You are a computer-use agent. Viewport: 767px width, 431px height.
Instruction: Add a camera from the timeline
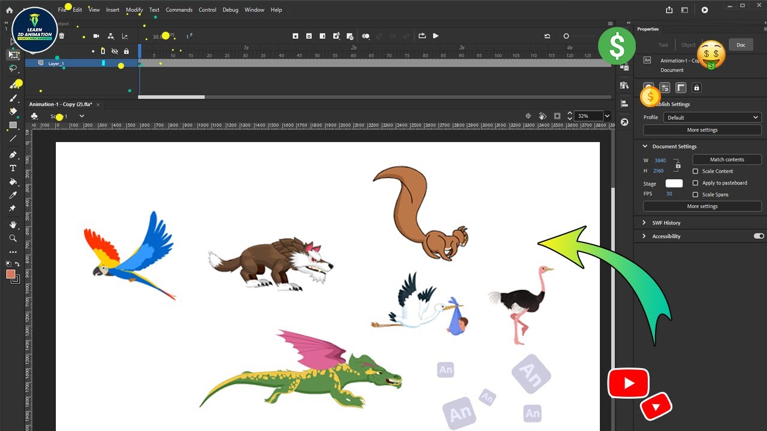tap(96, 36)
